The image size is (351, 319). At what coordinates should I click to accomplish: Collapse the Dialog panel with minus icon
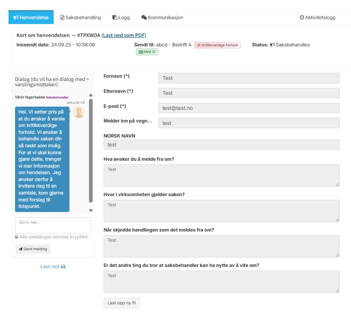pyautogui.click(x=87, y=79)
